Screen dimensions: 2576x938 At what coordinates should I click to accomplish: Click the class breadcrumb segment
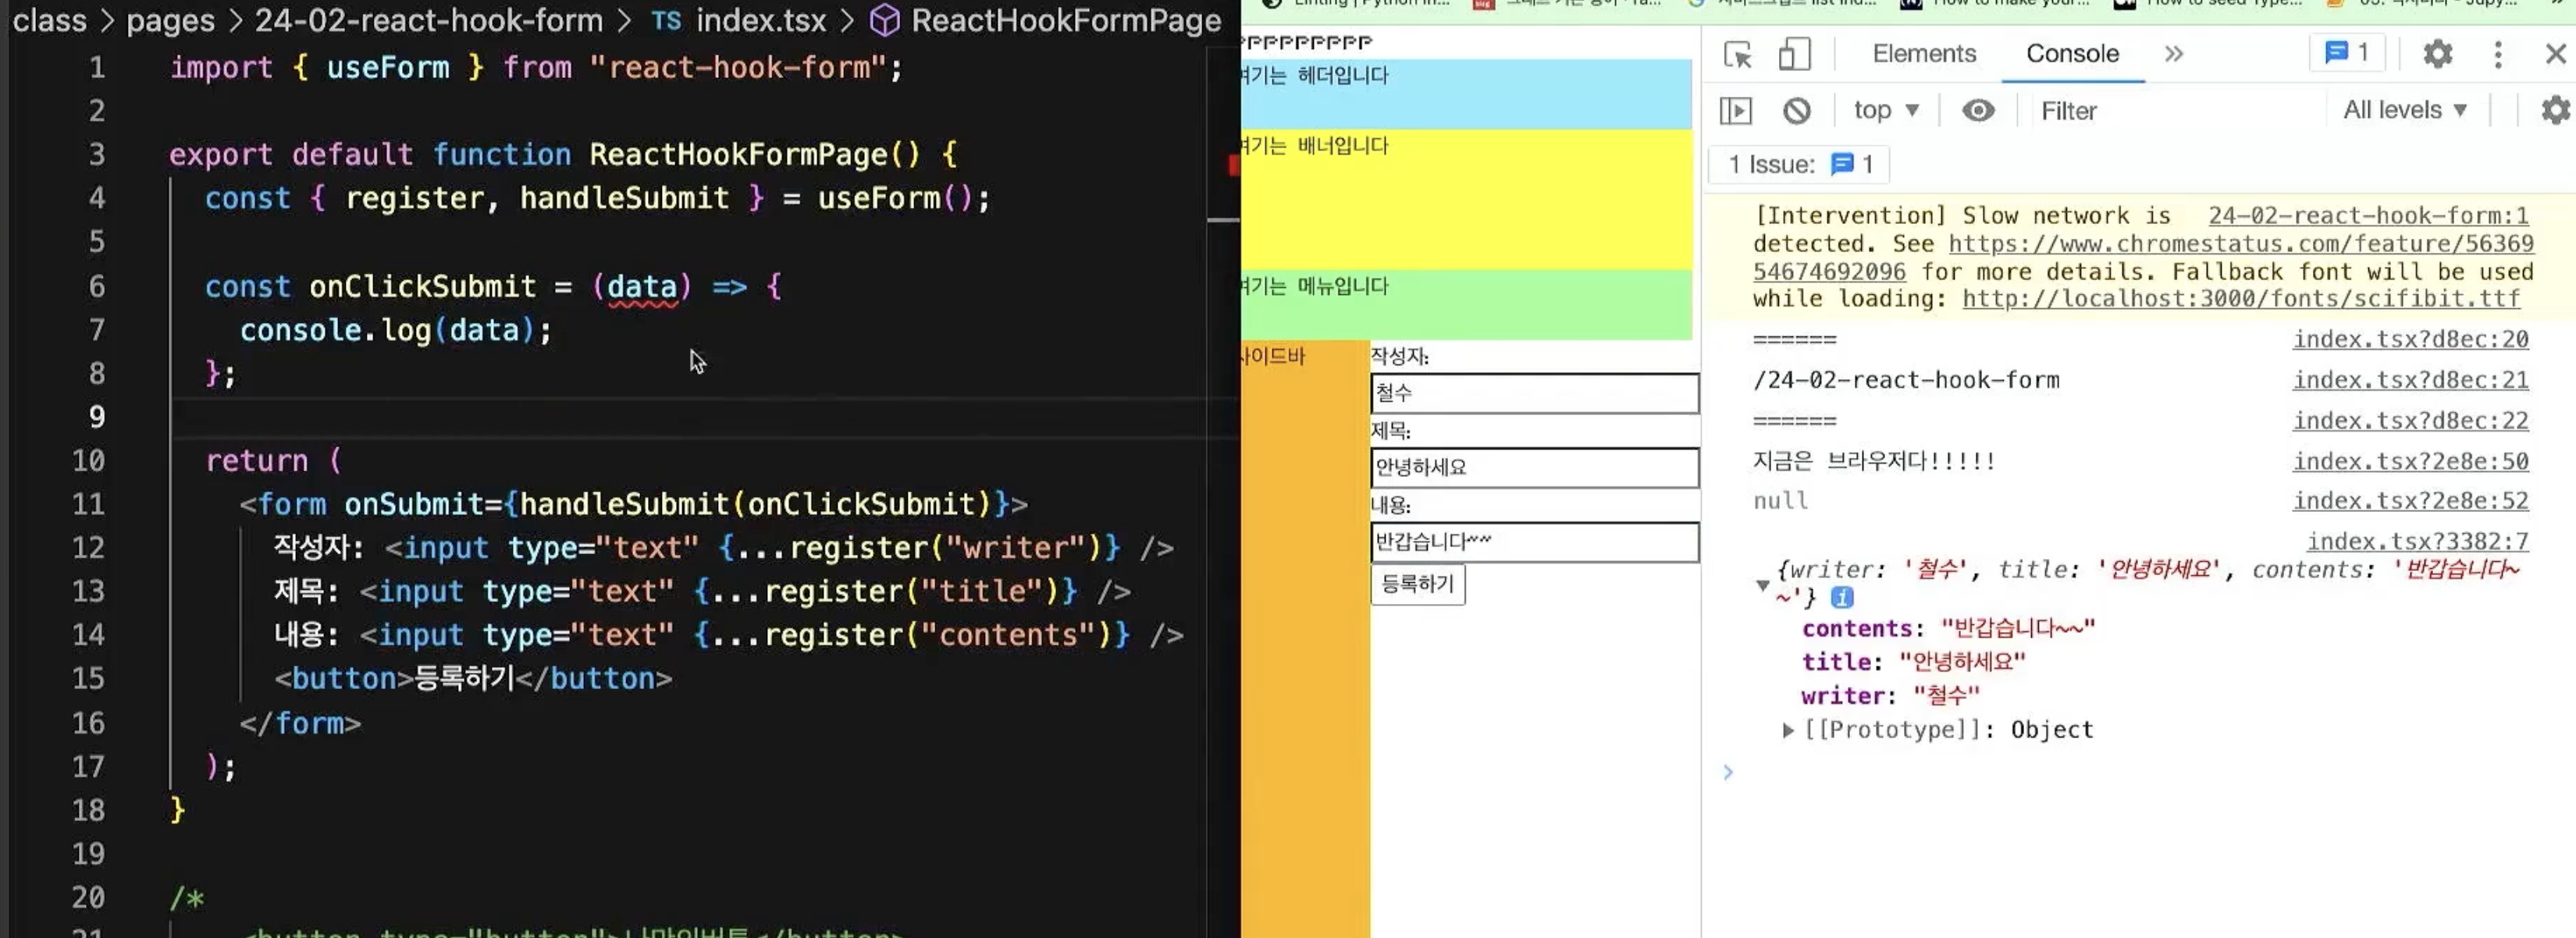point(49,20)
